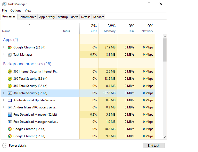Click the Adobe Acrobat Update Service icon
The height and width of the screenshot is (152, 198).
pyautogui.click(x=10, y=100)
